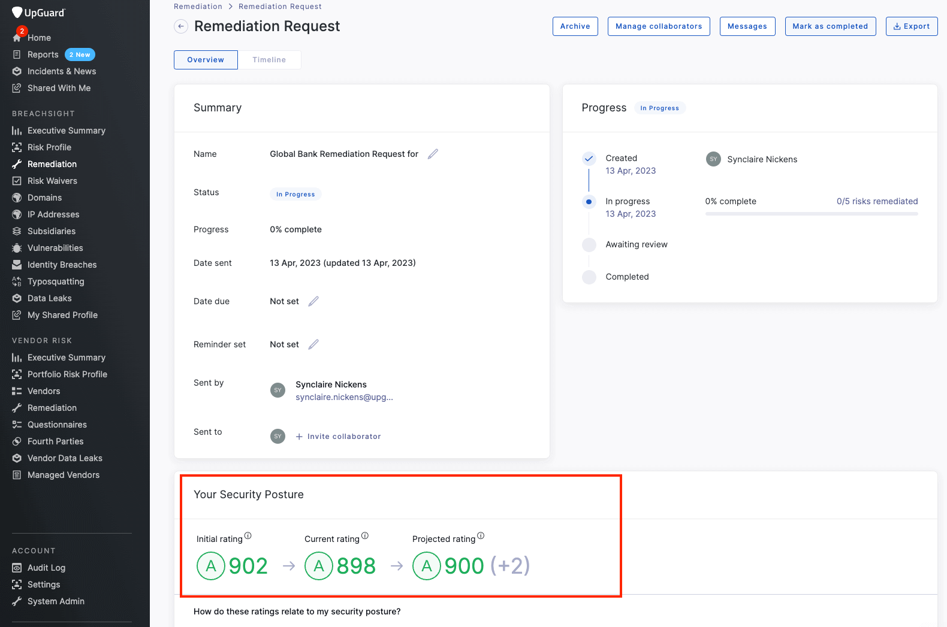
Task: Edit Reminder set with pencil icon
Action: 313,344
